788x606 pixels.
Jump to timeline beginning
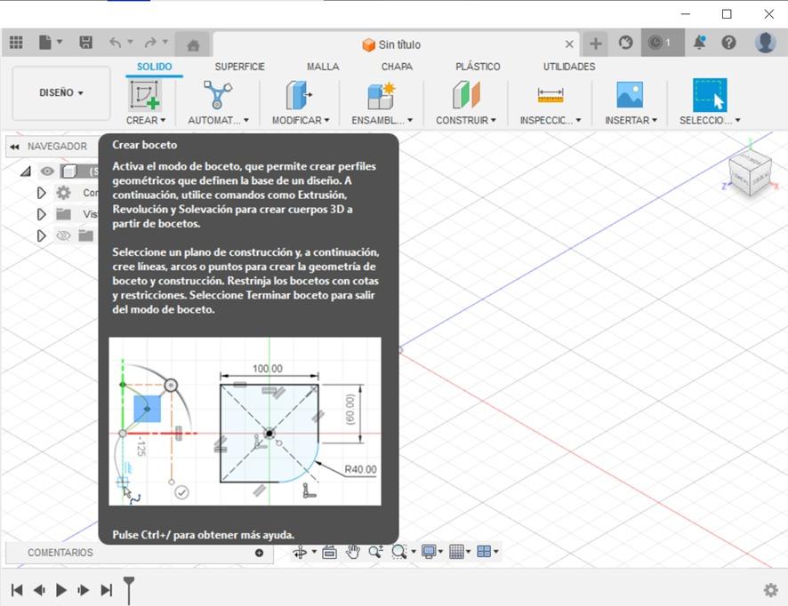pos(17,590)
